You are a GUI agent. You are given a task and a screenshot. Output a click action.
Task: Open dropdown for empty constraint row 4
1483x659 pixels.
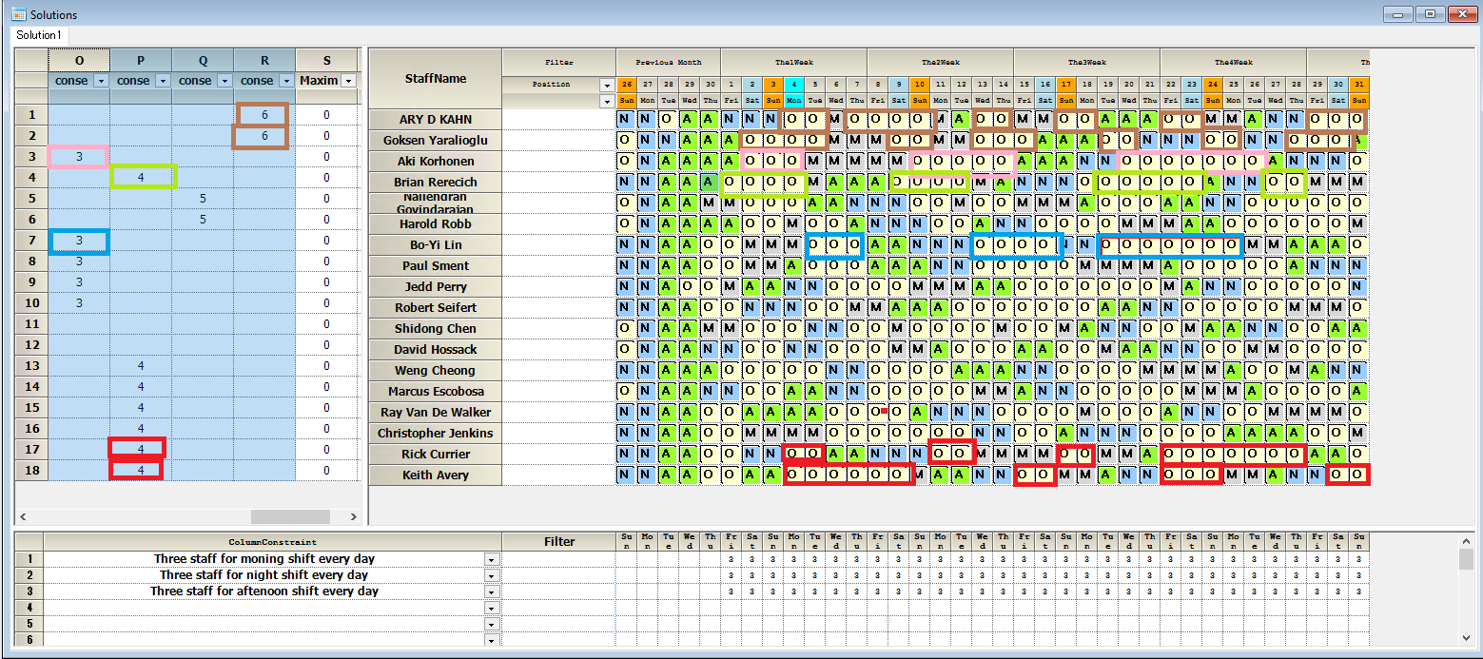pyautogui.click(x=492, y=608)
